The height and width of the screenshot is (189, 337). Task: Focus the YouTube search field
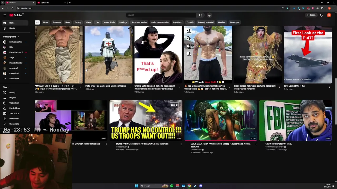coord(161,15)
